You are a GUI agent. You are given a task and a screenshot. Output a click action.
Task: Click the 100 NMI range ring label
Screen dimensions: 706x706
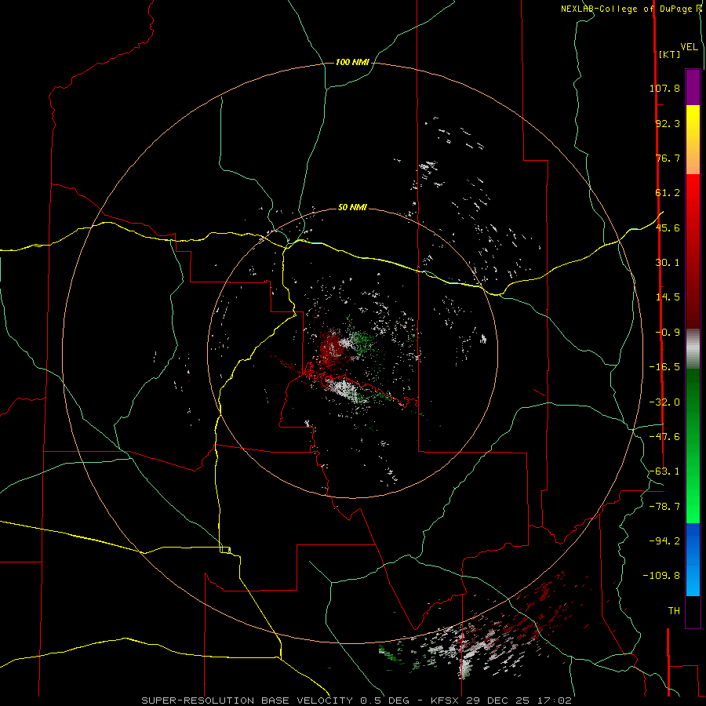[x=352, y=62]
